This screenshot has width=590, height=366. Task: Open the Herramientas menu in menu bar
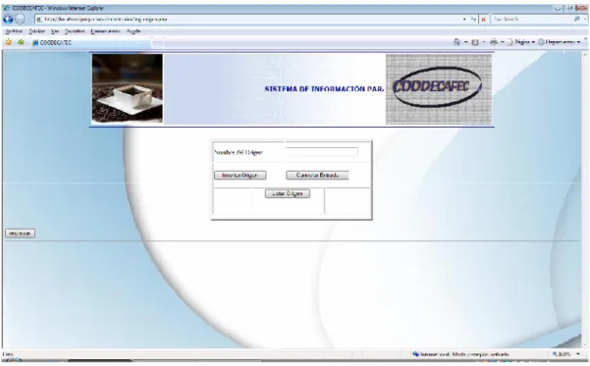105,31
